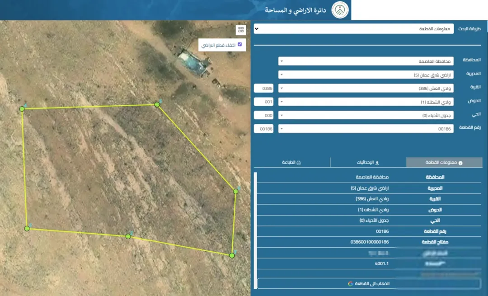Open the village dropdown showing وادي العش

[366, 89]
